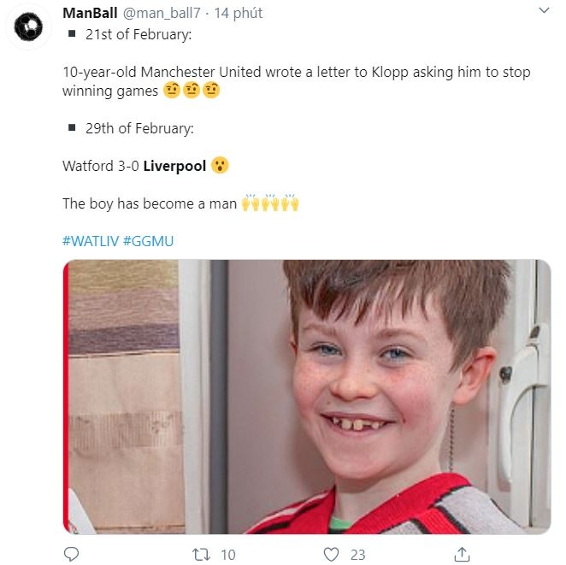Open the #GGMU hashtag

point(149,241)
